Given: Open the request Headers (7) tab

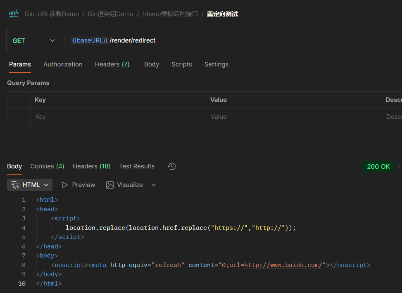Looking at the screenshot, I should pyautogui.click(x=112, y=64).
